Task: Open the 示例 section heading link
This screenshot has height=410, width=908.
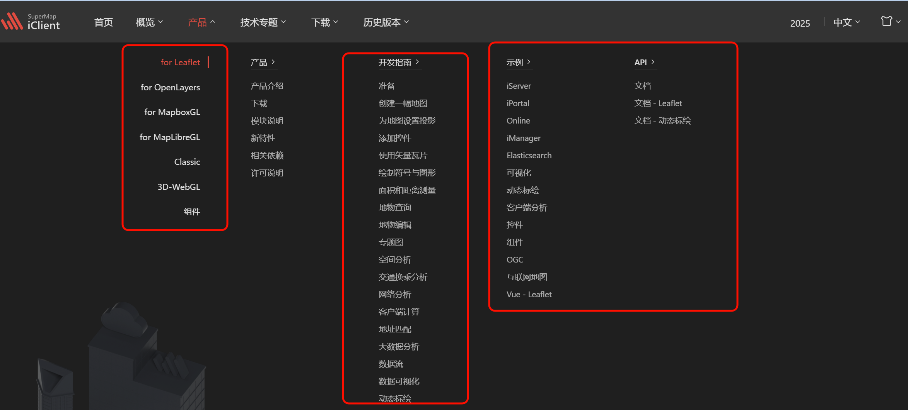Action: (519, 62)
